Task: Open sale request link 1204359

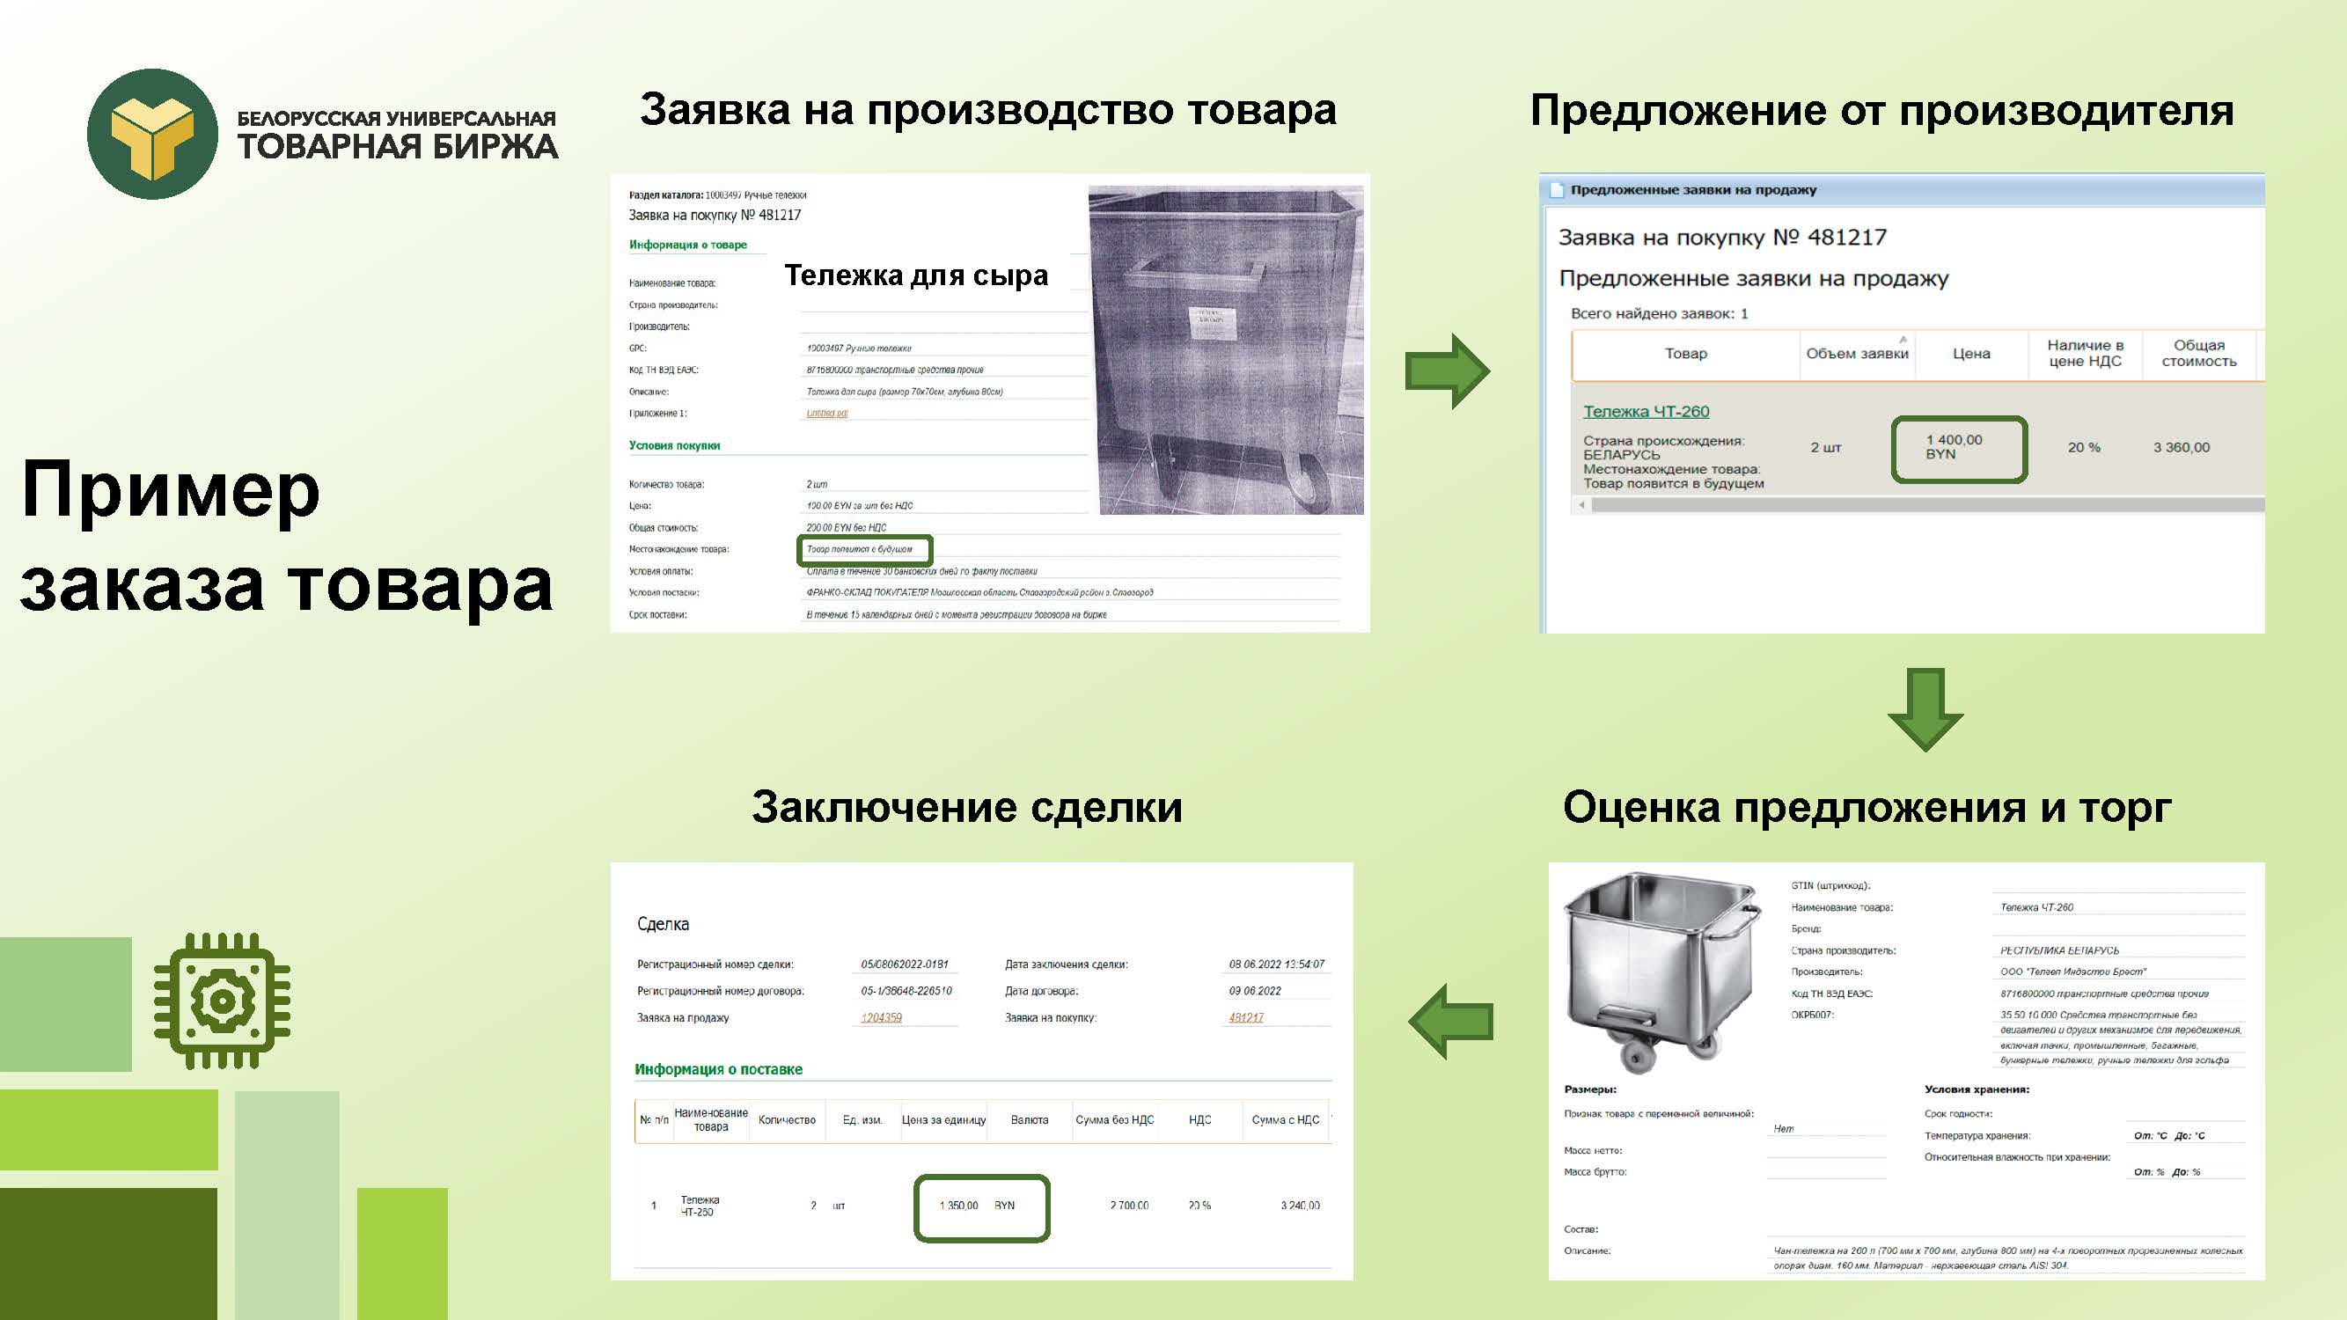Action: pyautogui.click(x=881, y=1017)
